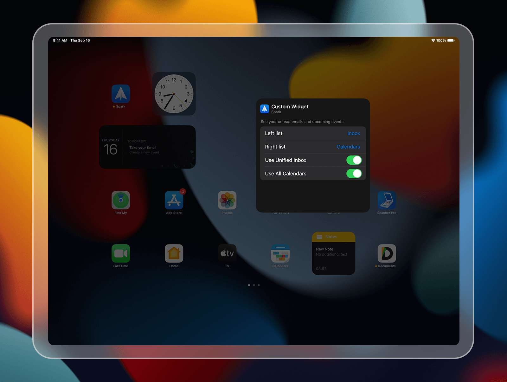Open the Thursday 16 calendar widget
This screenshot has height=382, width=507.
click(147, 147)
